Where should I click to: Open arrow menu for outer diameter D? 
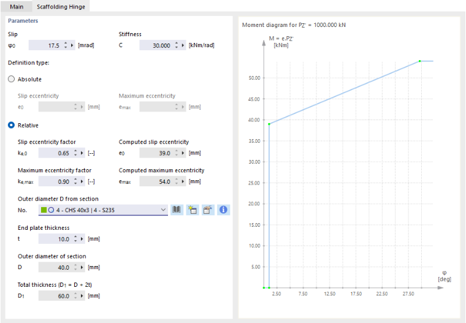coord(82,267)
